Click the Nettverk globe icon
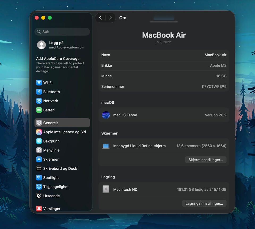The height and width of the screenshot is (229, 255). (39, 101)
